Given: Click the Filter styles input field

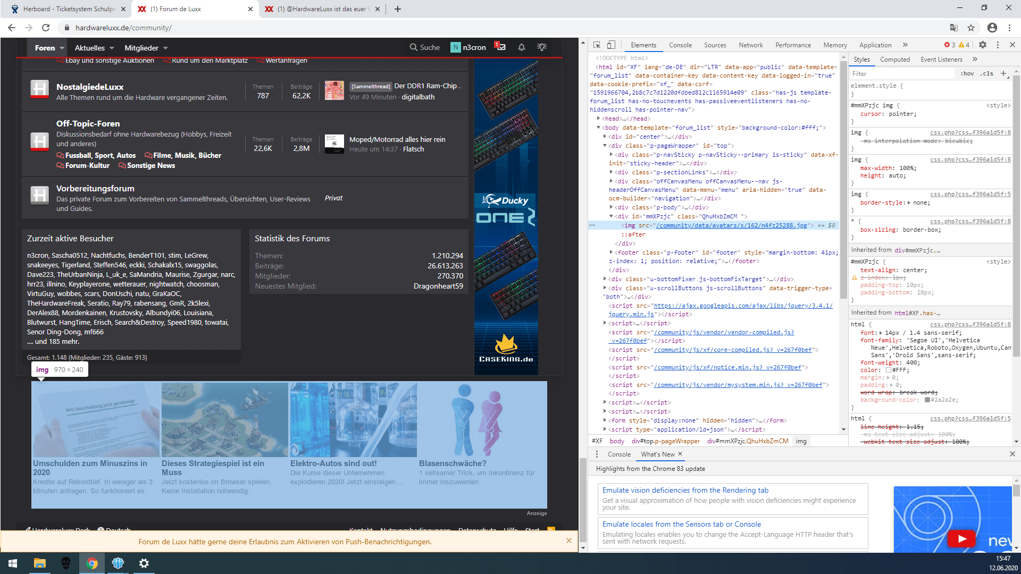Looking at the screenshot, I should [902, 73].
